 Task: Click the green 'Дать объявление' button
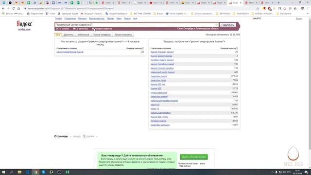[x=194, y=157]
